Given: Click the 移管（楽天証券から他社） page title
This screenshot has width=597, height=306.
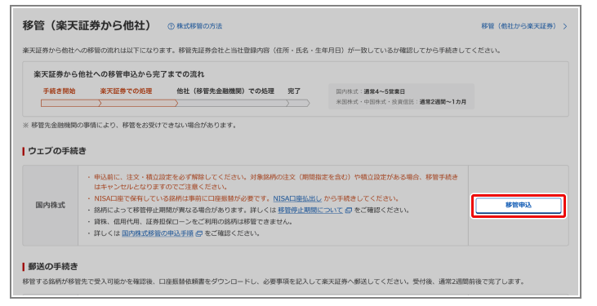Looking at the screenshot, I should 87,25.
